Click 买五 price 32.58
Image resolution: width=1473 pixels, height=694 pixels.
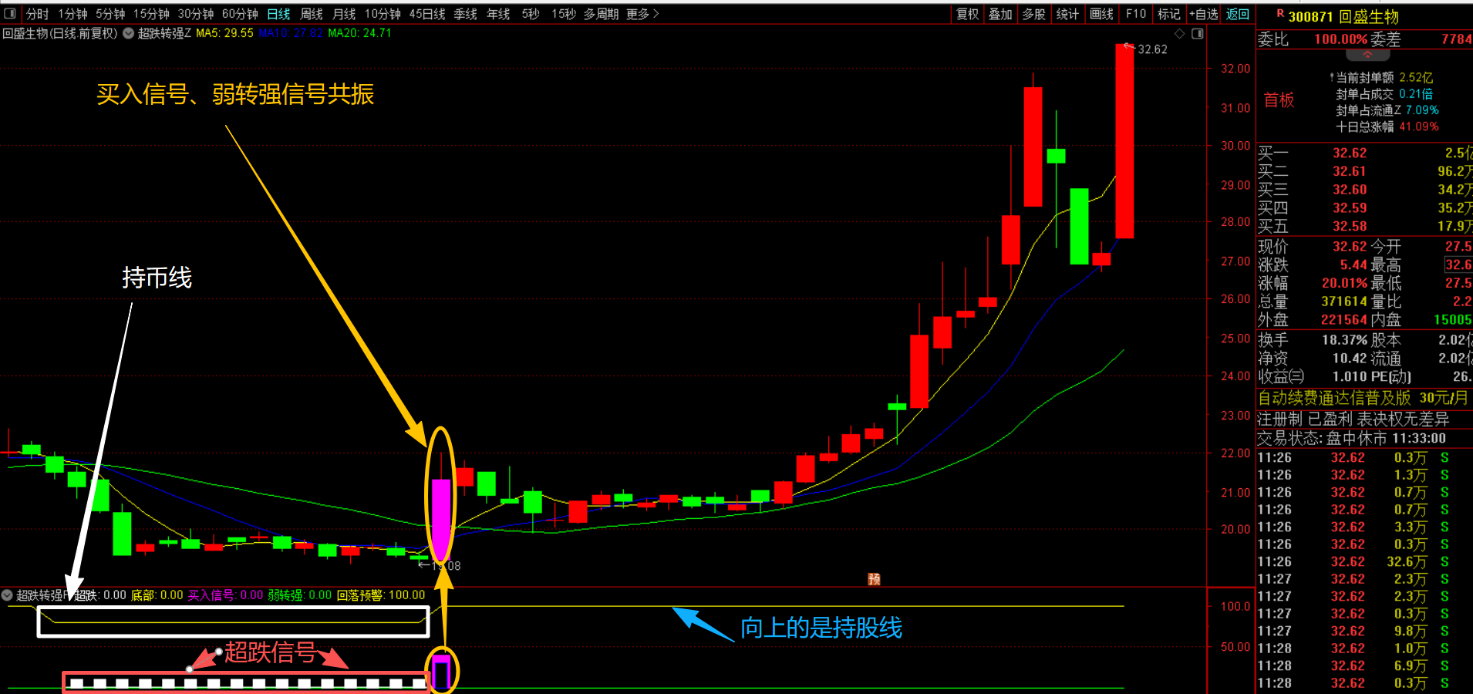[1350, 227]
